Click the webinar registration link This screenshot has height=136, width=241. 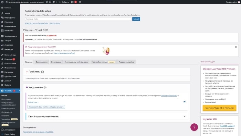pyautogui.click(x=64, y=53)
